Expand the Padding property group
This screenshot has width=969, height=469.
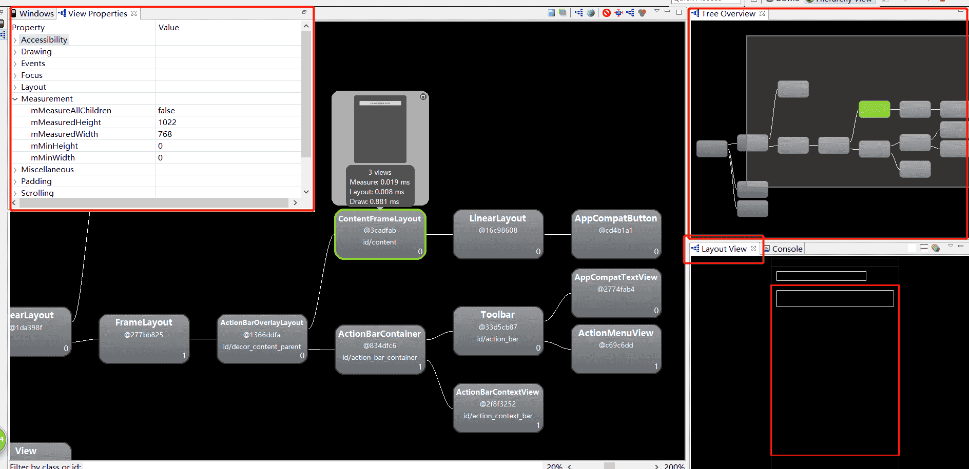(15, 181)
